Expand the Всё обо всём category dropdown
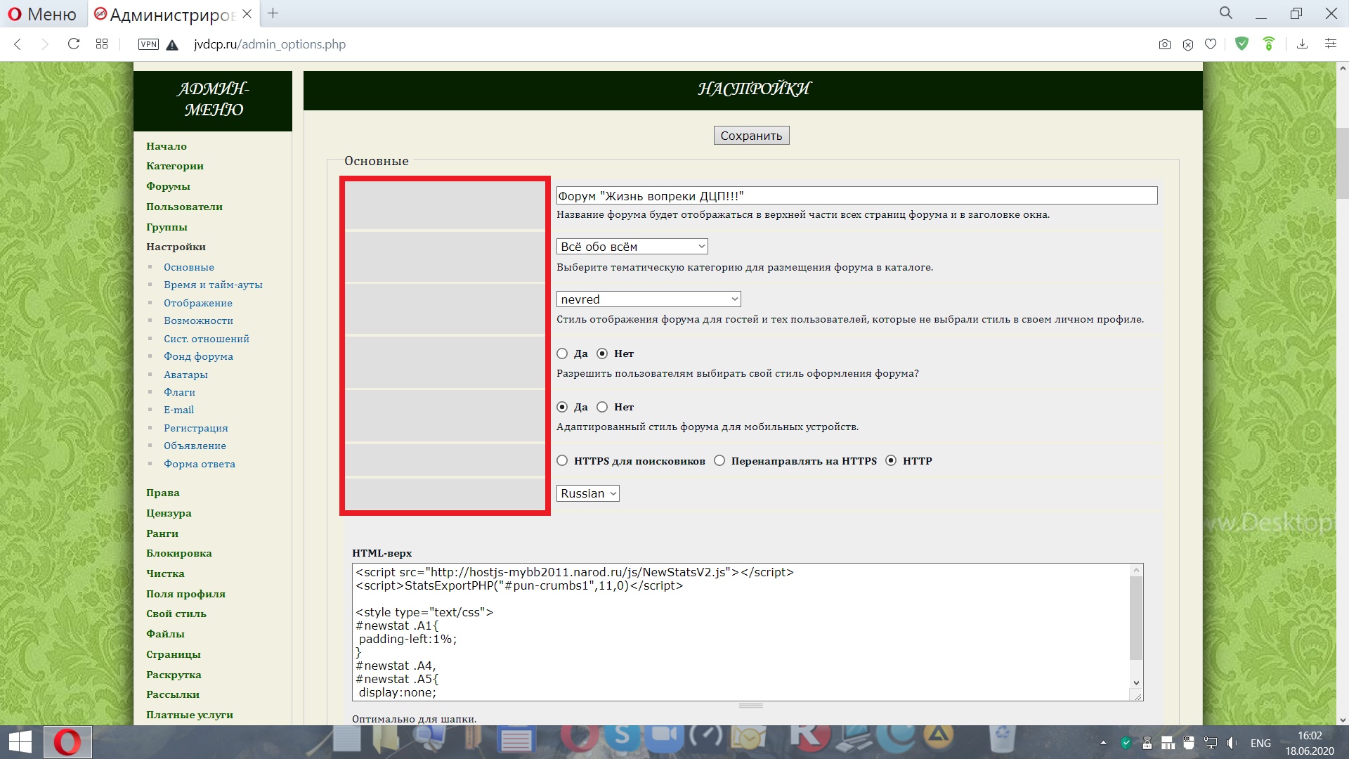This screenshot has height=759, width=1349. 632,247
